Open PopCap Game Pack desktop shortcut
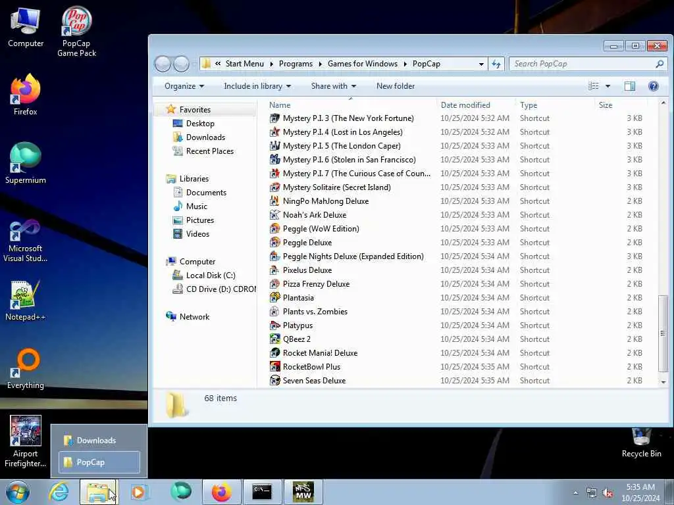Viewport: 674px width, 505px height. tap(76, 31)
